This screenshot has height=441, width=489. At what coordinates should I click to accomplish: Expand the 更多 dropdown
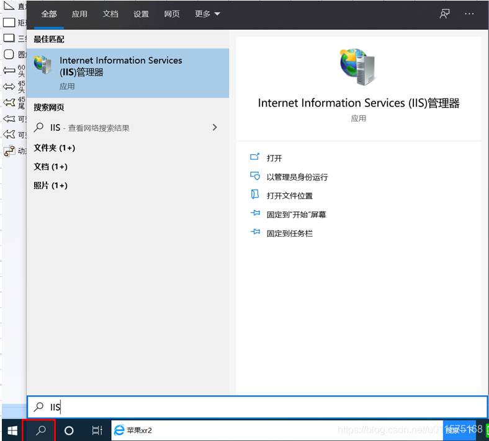tap(207, 14)
